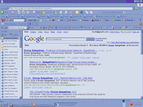
Task: Open Gmail link in Google nav
Action: (x=59, y=32)
